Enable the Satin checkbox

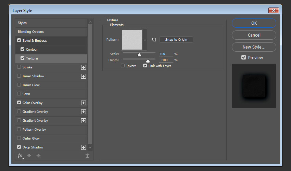pyautogui.click(x=19, y=94)
